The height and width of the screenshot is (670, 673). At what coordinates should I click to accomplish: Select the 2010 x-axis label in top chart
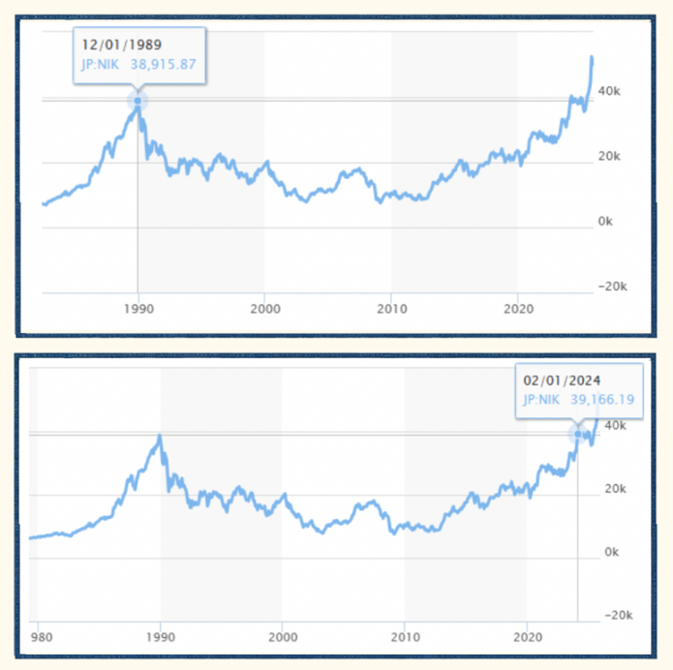pyautogui.click(x=391, y=309)
